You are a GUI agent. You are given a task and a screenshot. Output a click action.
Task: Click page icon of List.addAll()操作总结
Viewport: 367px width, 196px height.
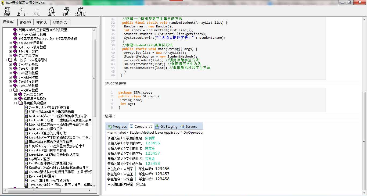[x=26, y=129]
